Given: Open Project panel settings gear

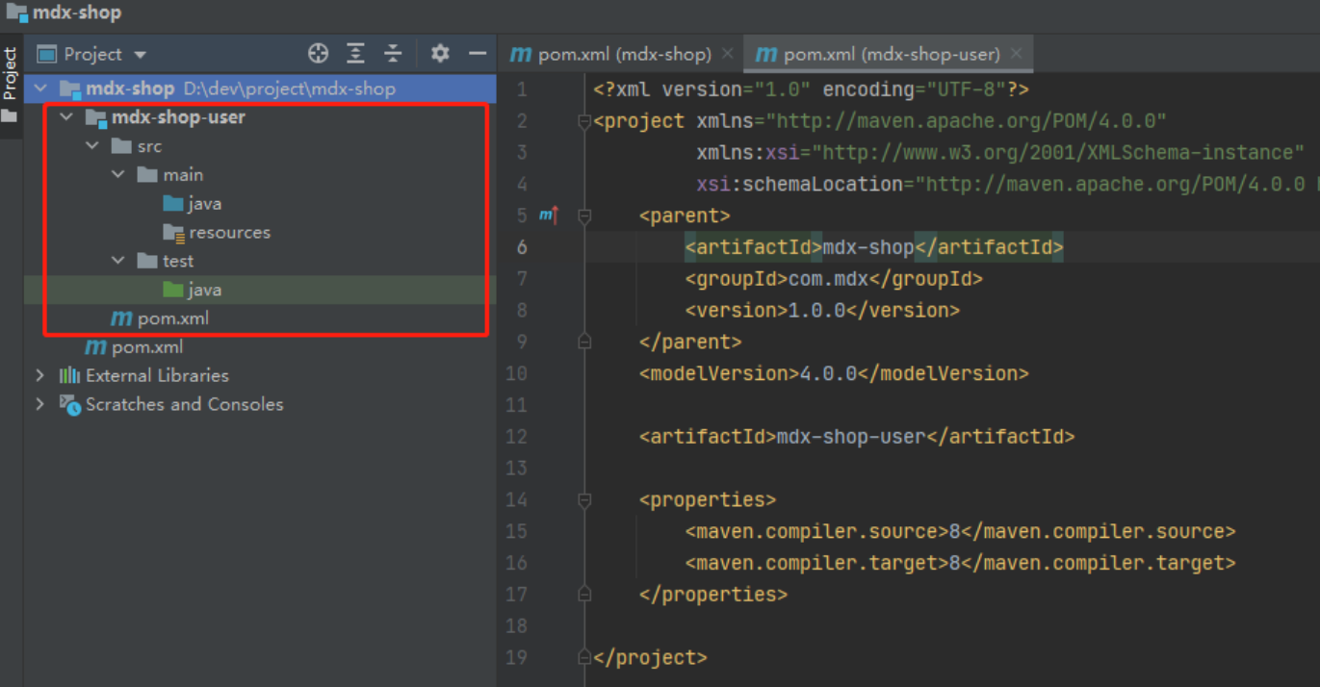Looking at the screenshot, I should (x=440, y=54).
